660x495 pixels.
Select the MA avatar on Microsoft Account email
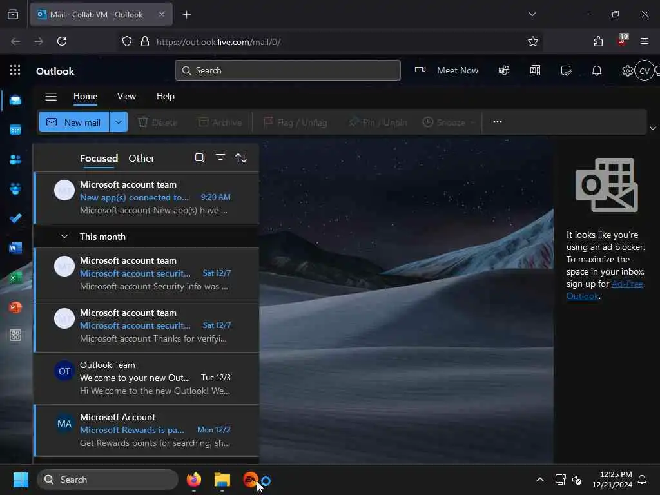pos(64,423)
